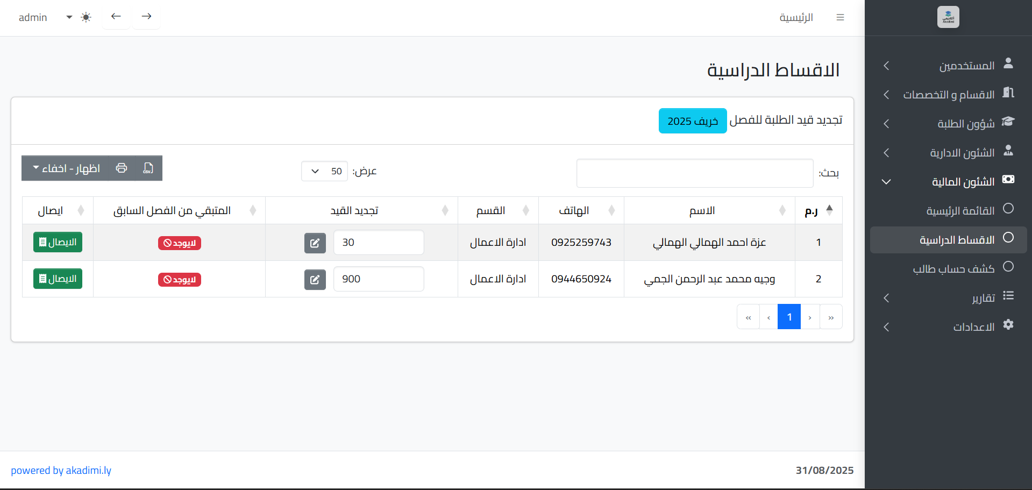Viewport: 1032px width, 490px height.
Task: Click الايصال button in first row
Action: click(x=58, y=242)
